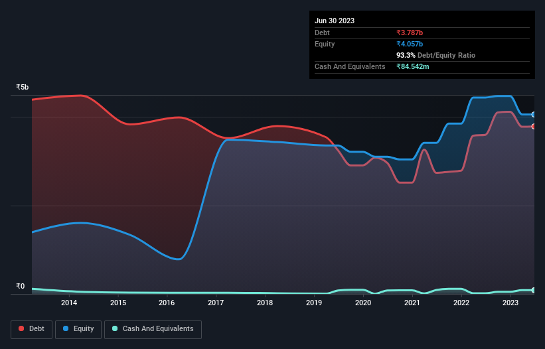The height and width of the screenshot is (349, 545).
Task: Toggle the Debt series legend button
Action: point(31,329)
